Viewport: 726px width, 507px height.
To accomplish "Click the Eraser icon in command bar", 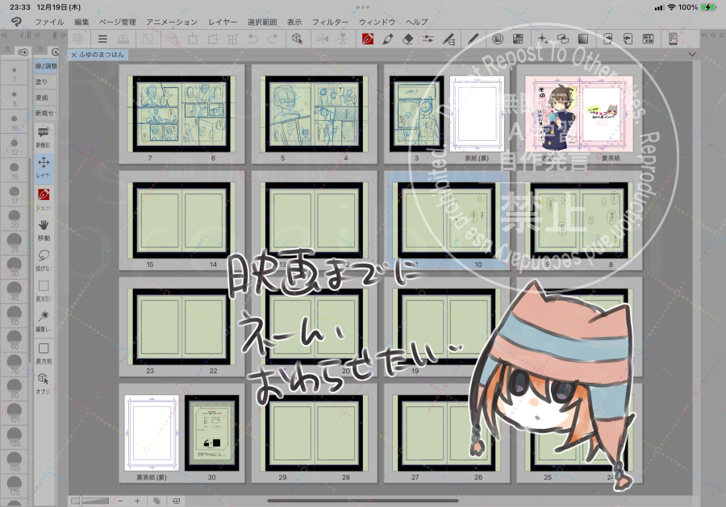I will (x=407, y=39).
